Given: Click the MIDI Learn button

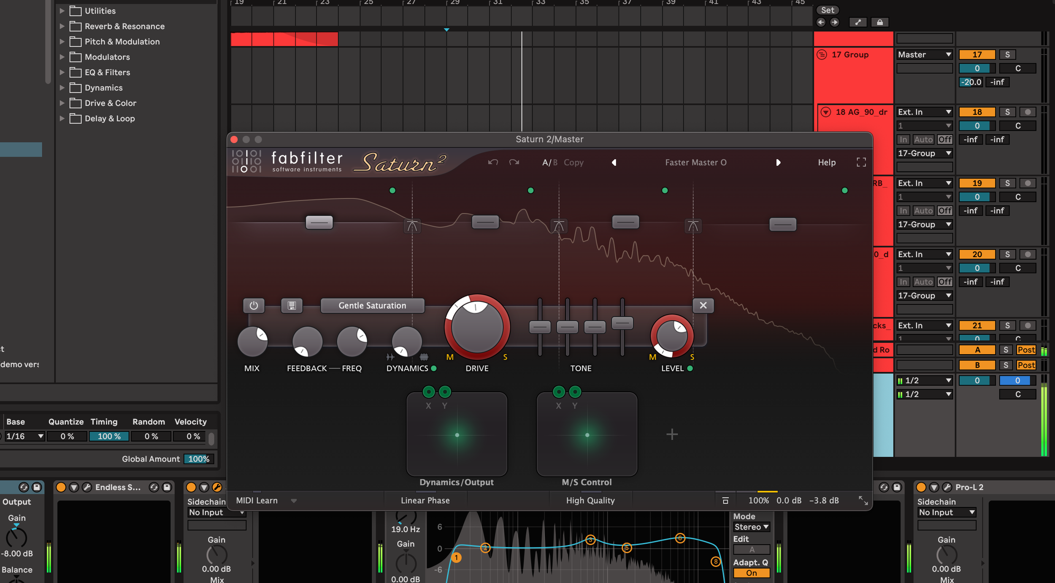Looking at the screenshot, I should point(257,500).
